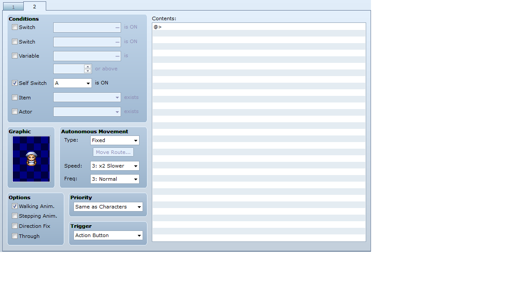The width and height of the screenshot is (507, 285).
Task: Uncheck the Self Switch condition
Action: [x=15, y=83]
